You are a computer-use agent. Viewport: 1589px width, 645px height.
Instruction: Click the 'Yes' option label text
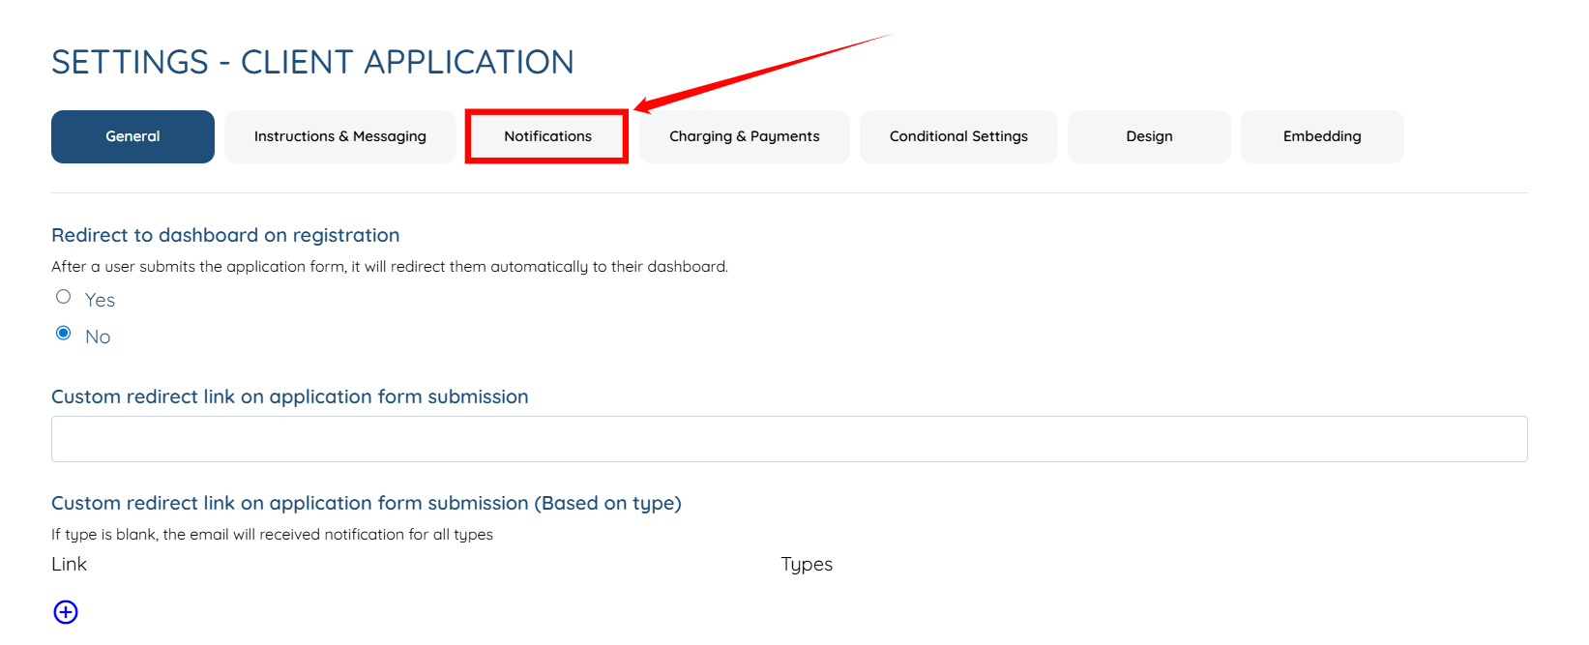coord(100,300)
